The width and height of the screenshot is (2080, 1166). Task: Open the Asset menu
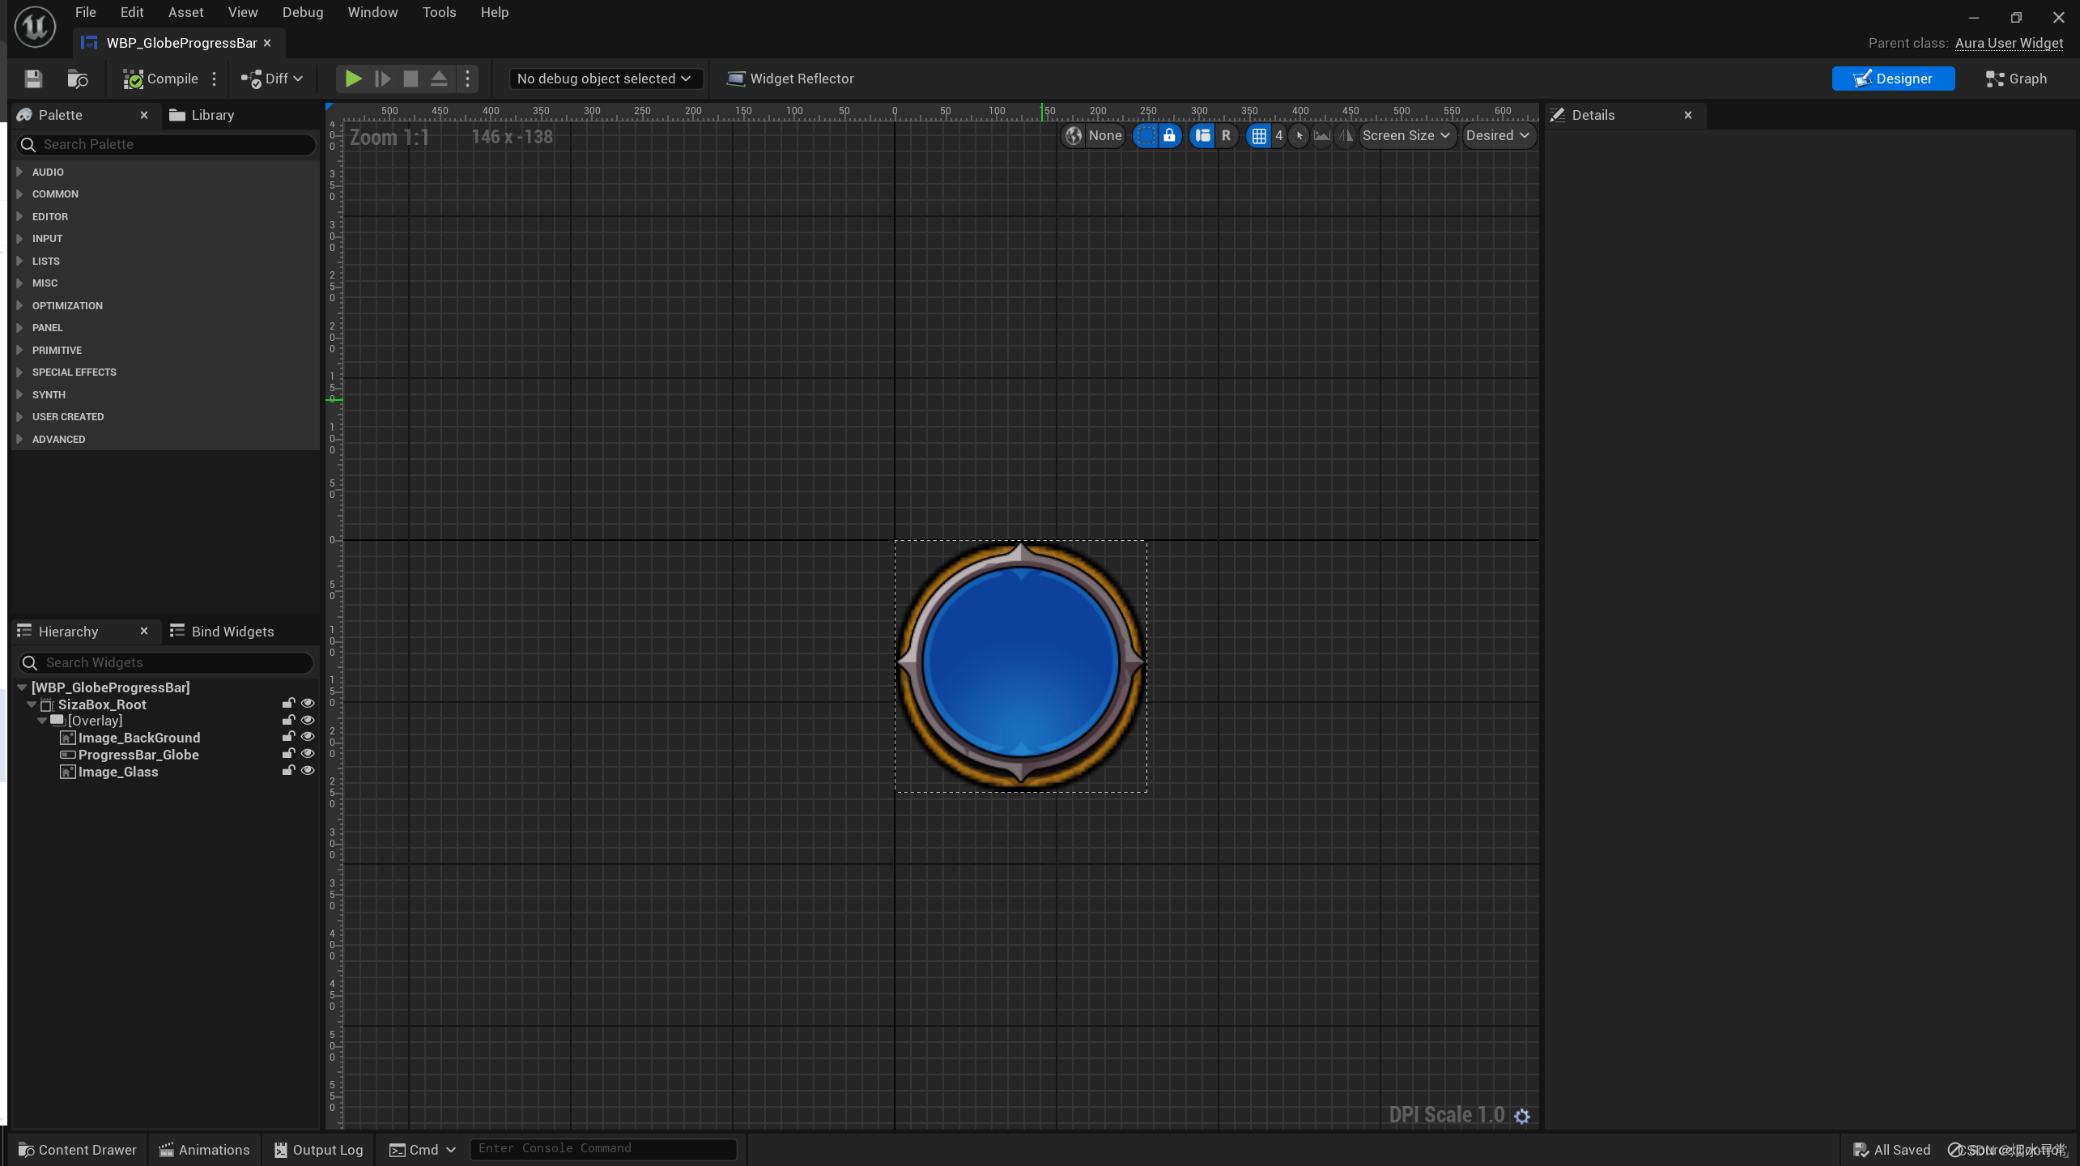(185, 12)
